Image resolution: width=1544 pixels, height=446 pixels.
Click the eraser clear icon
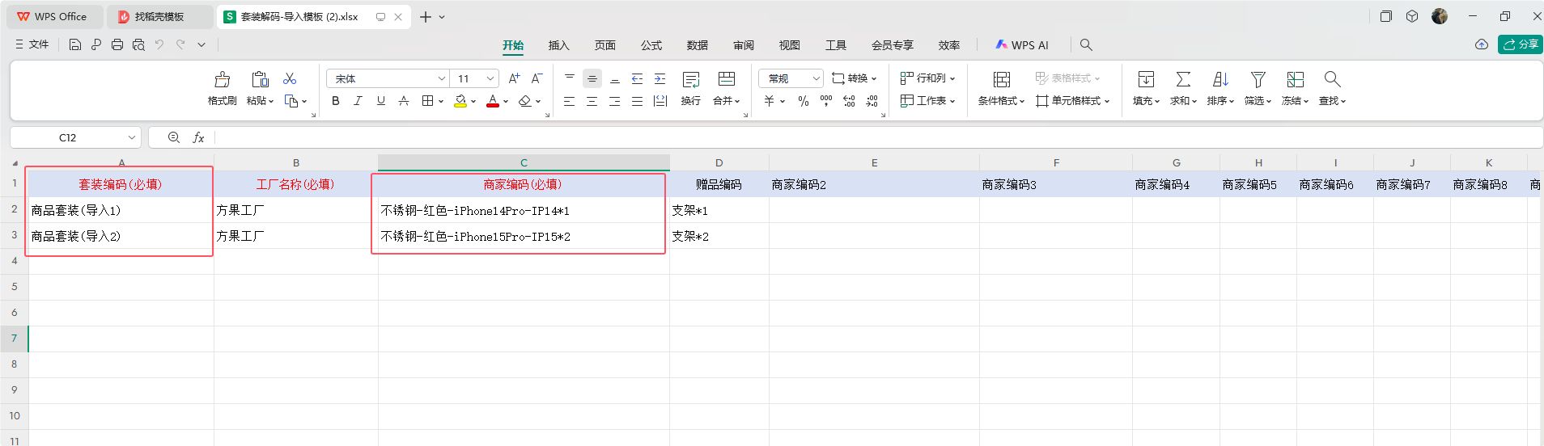[x=525, y=101]
